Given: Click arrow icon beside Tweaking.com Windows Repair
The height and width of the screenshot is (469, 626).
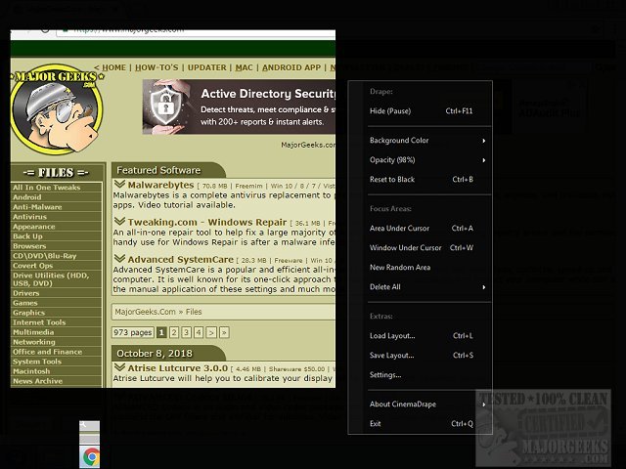Looking at the screenshot, I should point(119,222).
